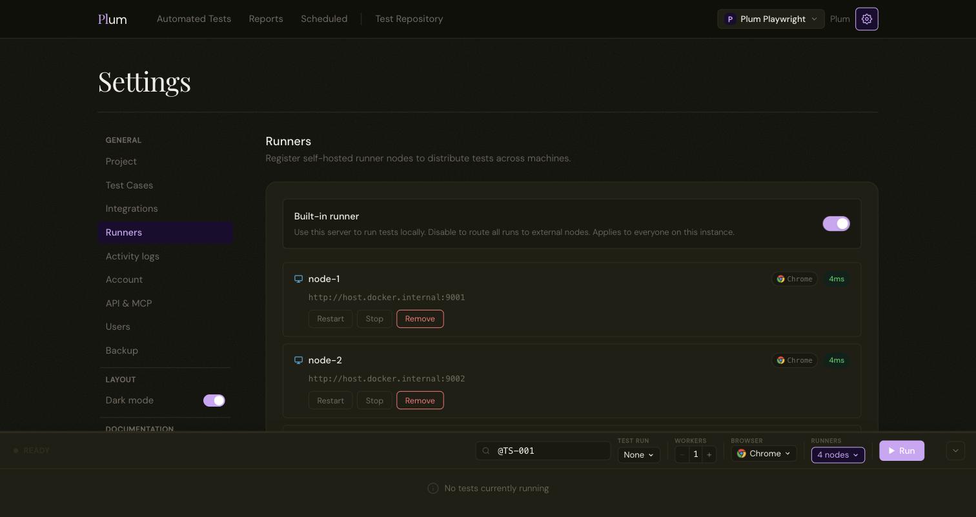Stop node-1 runner

click(x=374, y=319)
